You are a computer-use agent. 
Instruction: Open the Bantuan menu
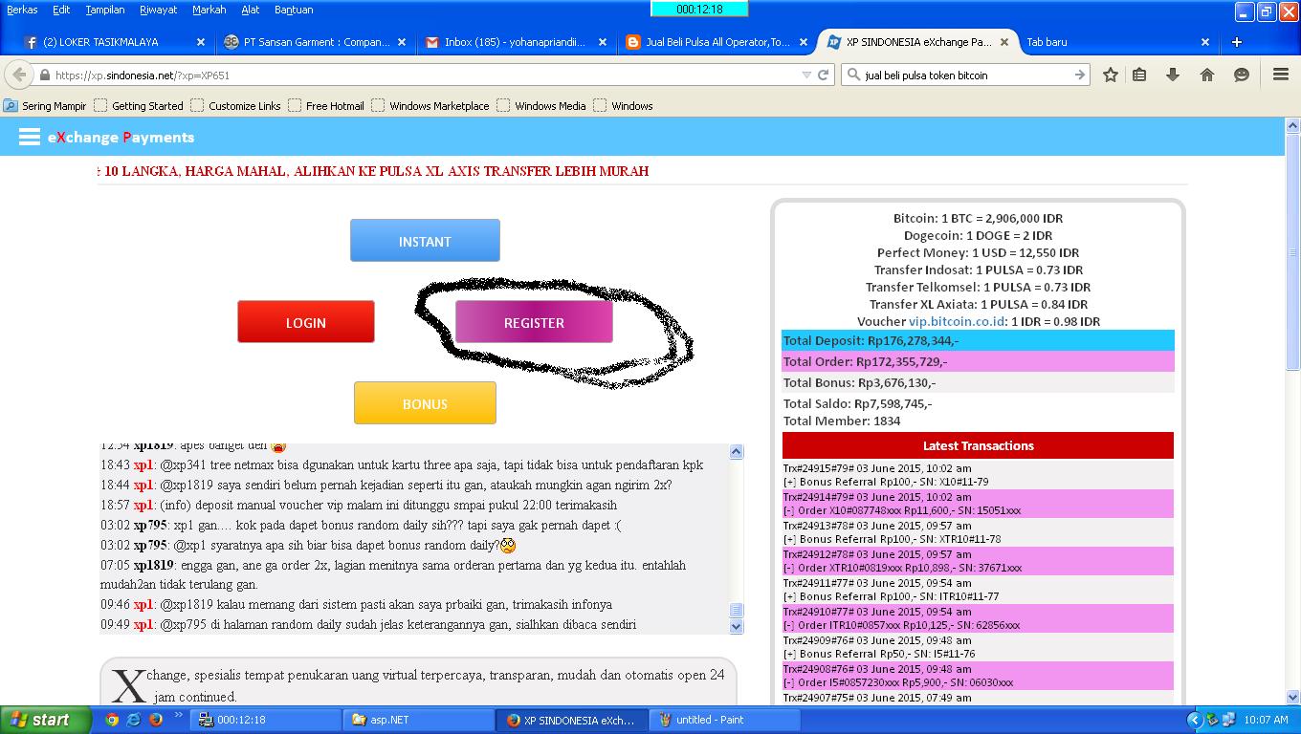coord(294,10)
